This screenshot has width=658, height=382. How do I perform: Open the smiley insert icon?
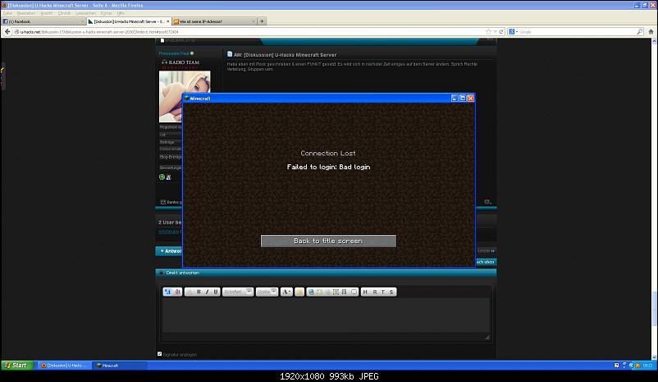[299, 292]
